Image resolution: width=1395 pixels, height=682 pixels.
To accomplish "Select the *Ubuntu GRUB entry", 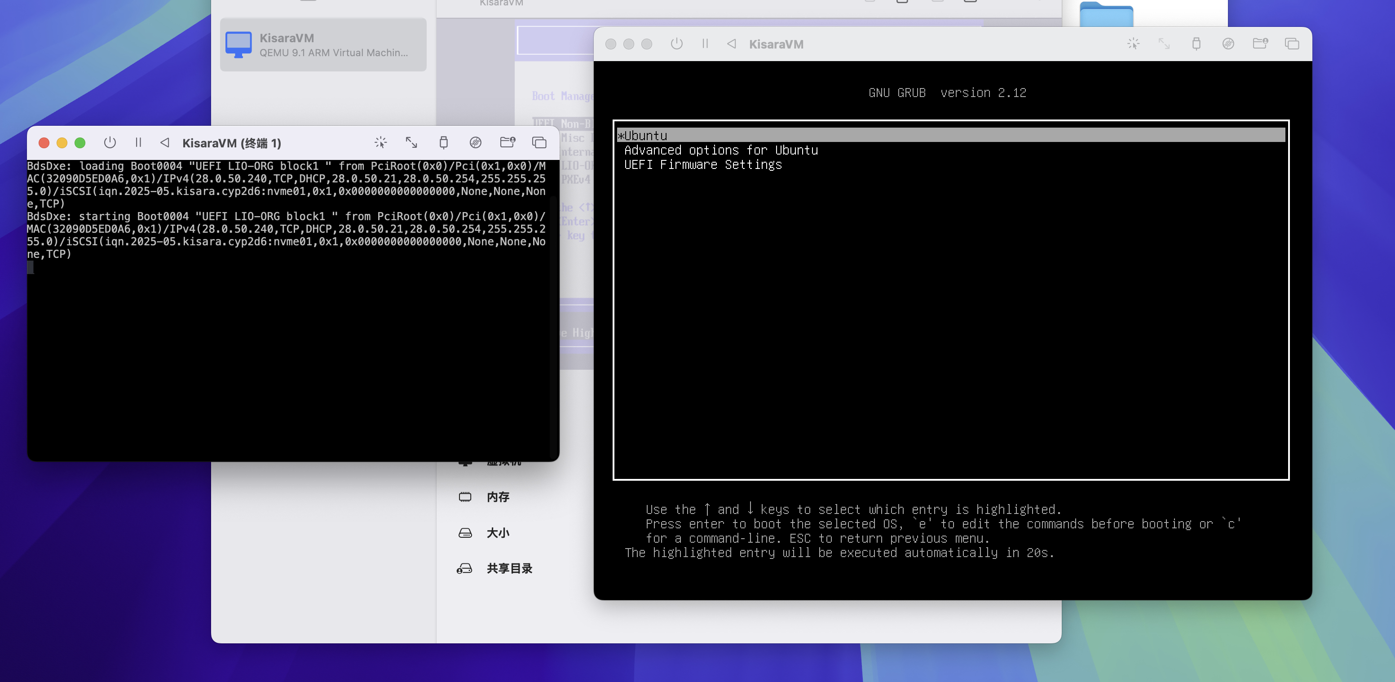I will pos(951,135).
